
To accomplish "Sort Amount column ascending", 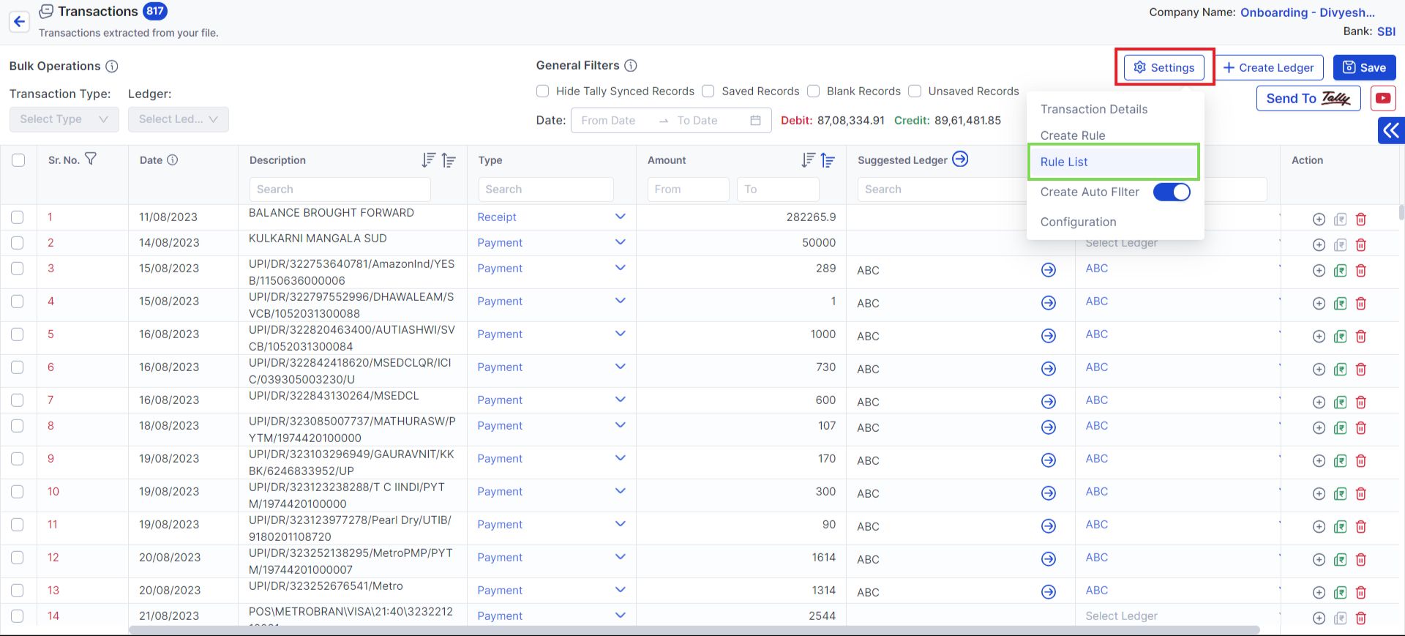I will [828, 160].
